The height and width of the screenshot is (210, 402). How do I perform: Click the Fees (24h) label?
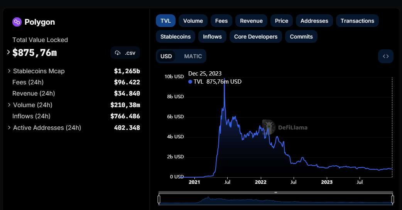click(28, 82)
